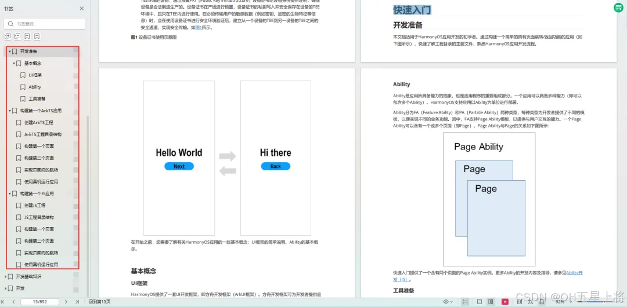Collapse the 基本概念 bookmark node
The width and height of the screenshot is (627, 307).
pos(13,63)
